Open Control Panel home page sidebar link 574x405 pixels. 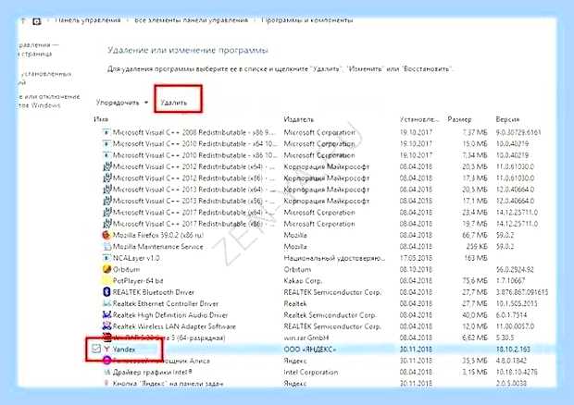point(39,49)
